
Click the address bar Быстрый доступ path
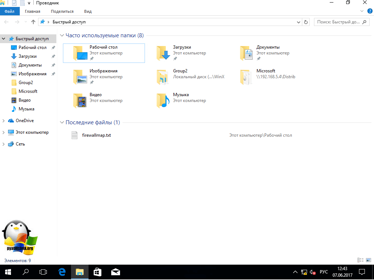point(69,22)
